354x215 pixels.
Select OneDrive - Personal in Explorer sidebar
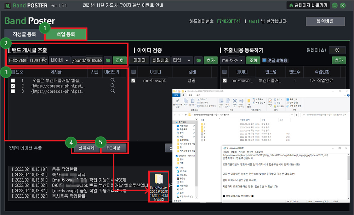point(185,156)
